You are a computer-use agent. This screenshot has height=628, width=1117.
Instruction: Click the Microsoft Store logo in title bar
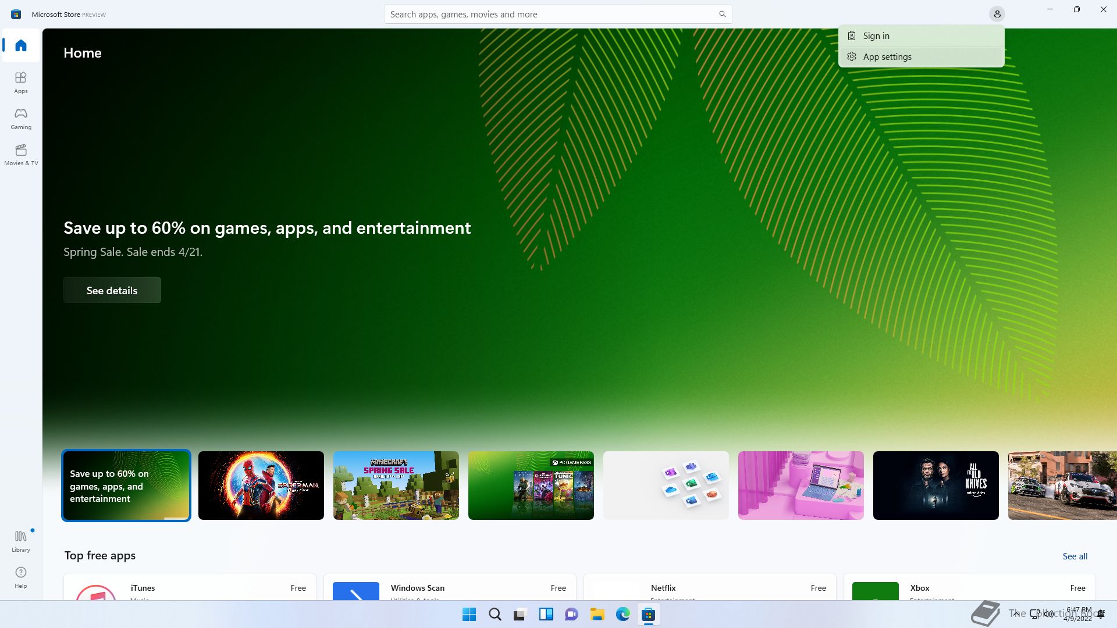tap(16, 14)
